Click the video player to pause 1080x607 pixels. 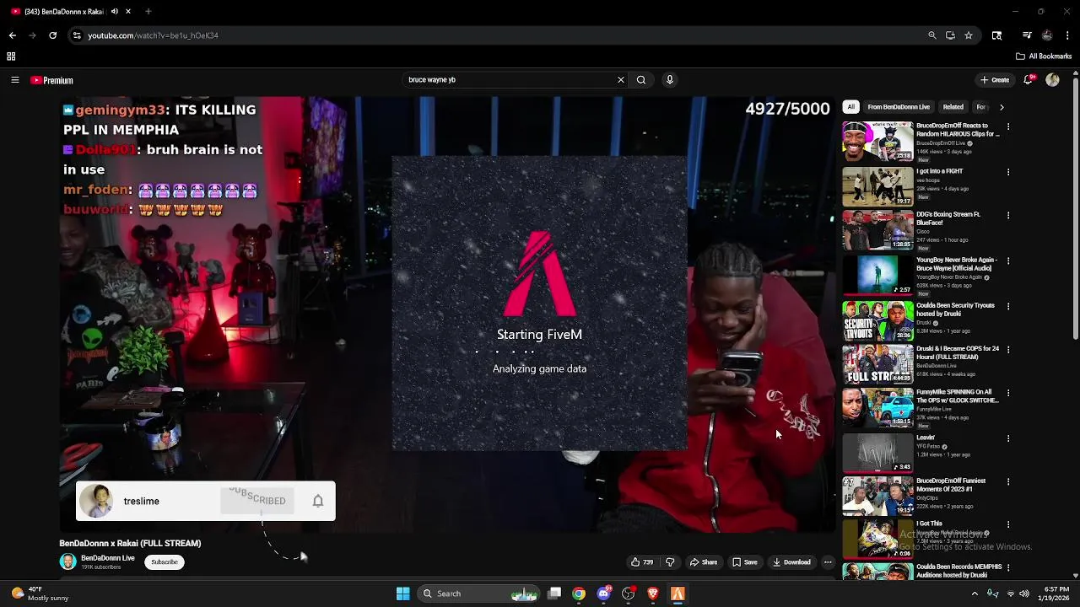coord(447,314)
